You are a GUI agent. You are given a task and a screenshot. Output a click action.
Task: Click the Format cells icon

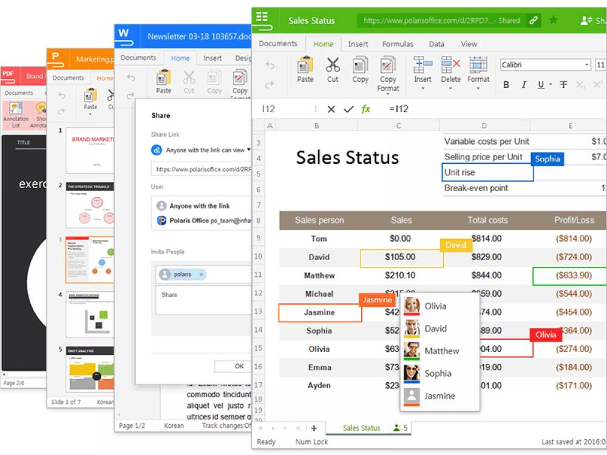pos(478,68)
